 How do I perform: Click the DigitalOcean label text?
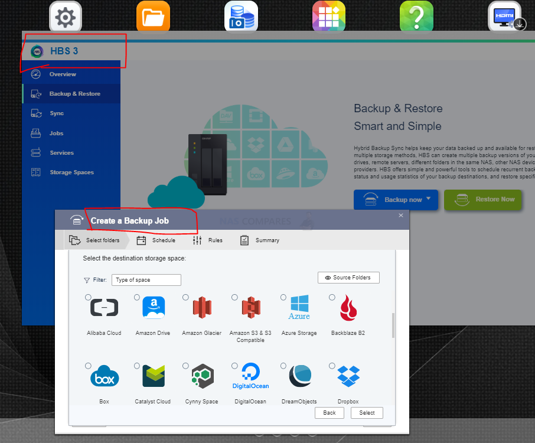pyautogui.click(x=250, y=402)
